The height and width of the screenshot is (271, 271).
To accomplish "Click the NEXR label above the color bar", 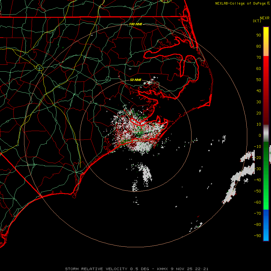I will 265,18.
